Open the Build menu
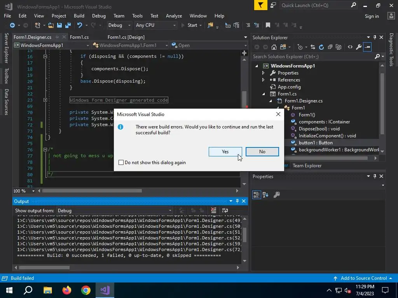 point(79,16)
